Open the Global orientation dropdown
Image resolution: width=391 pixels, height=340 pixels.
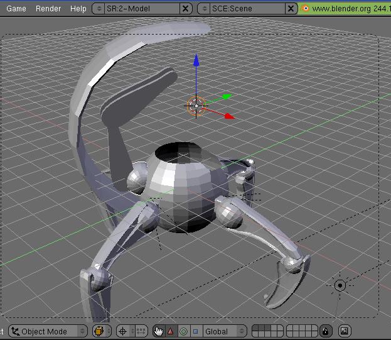225,331
